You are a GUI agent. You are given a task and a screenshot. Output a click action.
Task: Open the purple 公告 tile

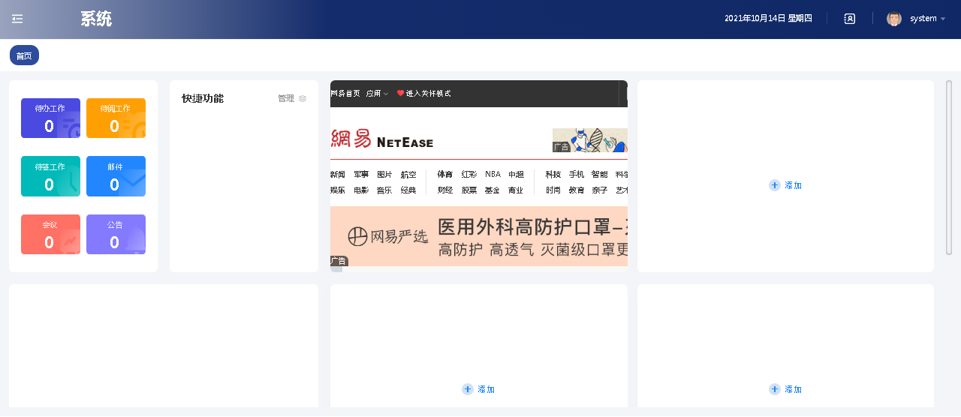[116, 234]
